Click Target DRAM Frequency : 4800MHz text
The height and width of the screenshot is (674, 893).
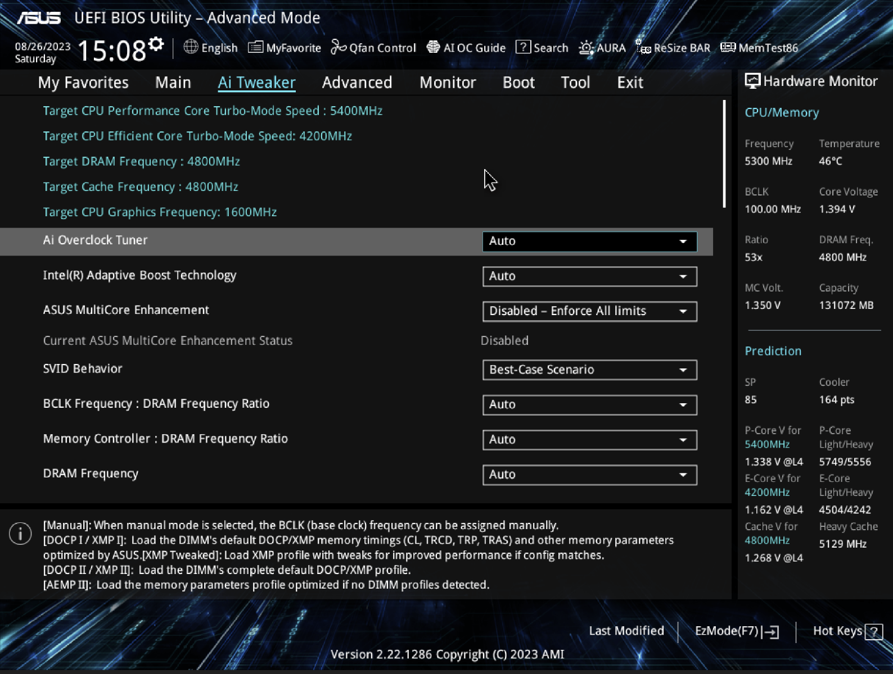141,161
